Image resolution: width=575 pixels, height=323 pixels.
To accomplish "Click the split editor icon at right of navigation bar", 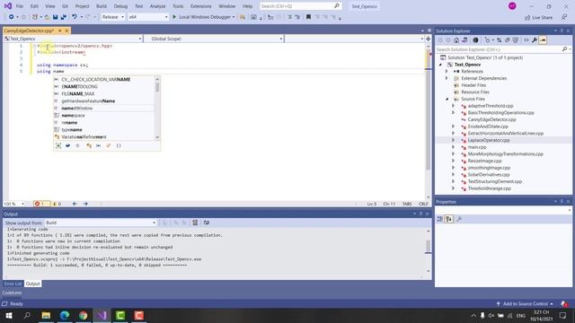I will coord(428,39).
